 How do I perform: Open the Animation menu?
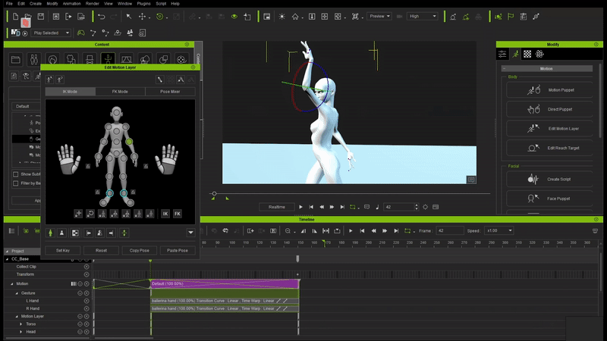72,4
